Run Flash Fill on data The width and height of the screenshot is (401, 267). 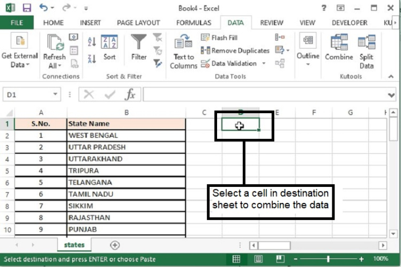pos(219,38)
